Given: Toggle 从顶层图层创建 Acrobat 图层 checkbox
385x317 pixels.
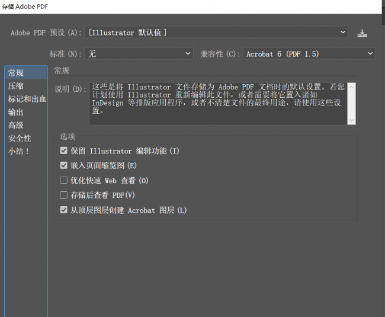Looking at the screenshot, I should point(63,210).
